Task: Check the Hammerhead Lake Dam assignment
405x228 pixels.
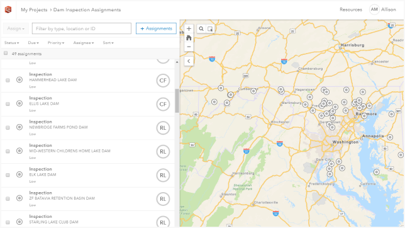Action: 8,80
